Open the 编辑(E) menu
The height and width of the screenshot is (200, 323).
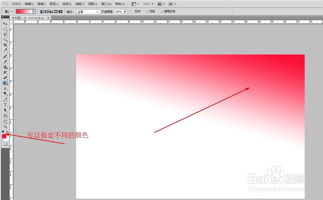(29, 4)
